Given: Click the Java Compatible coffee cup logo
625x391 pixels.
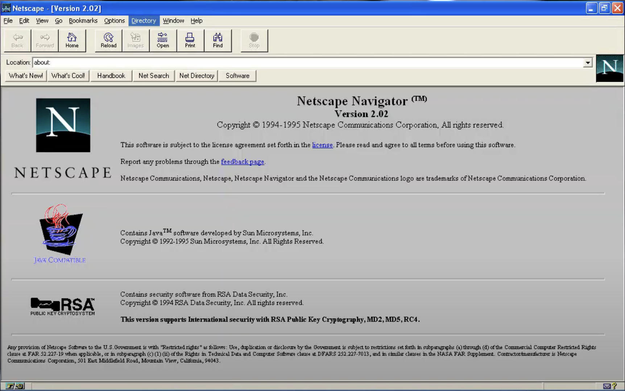Looking at the screenshot, I should pyautogui.click(x=60, y=234).
